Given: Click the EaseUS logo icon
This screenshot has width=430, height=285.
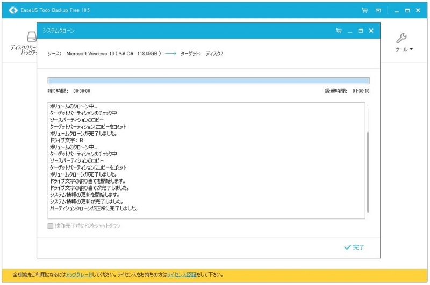Looking at the screenshot, I should tap(13, 10).
